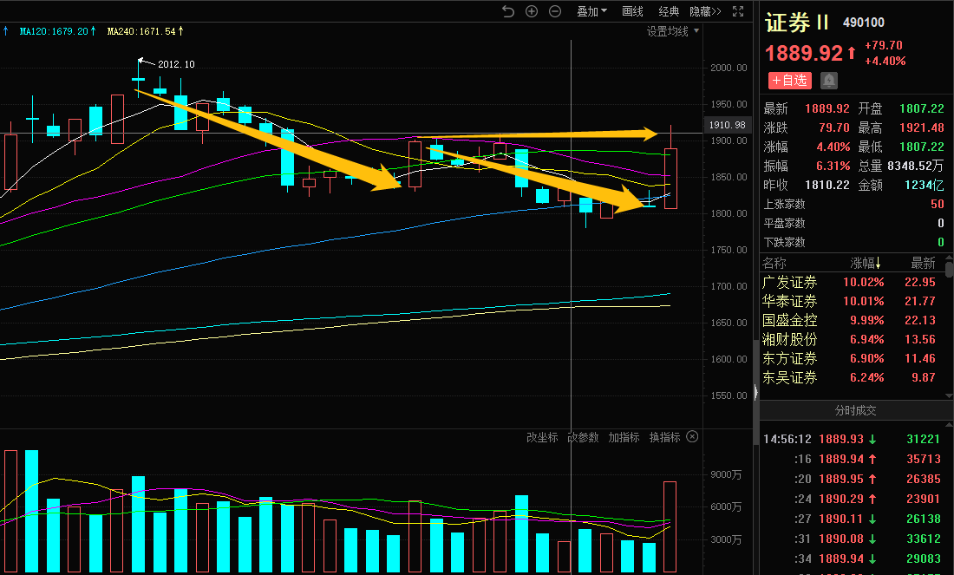Set a price alert with bell icon
Screen dimensions: 954x575
829,81
